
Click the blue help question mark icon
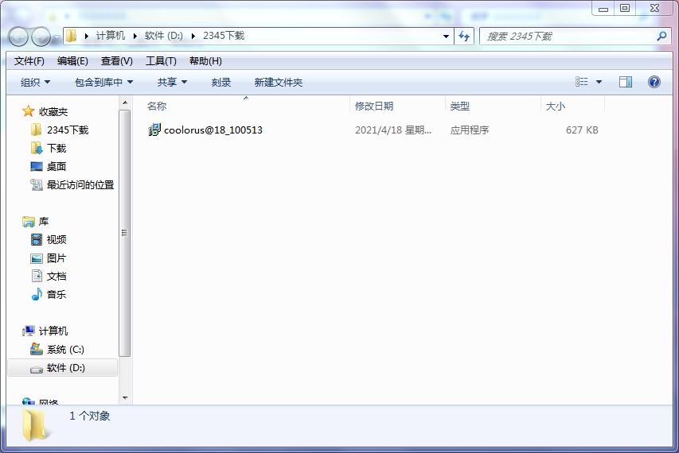point(654,82)
